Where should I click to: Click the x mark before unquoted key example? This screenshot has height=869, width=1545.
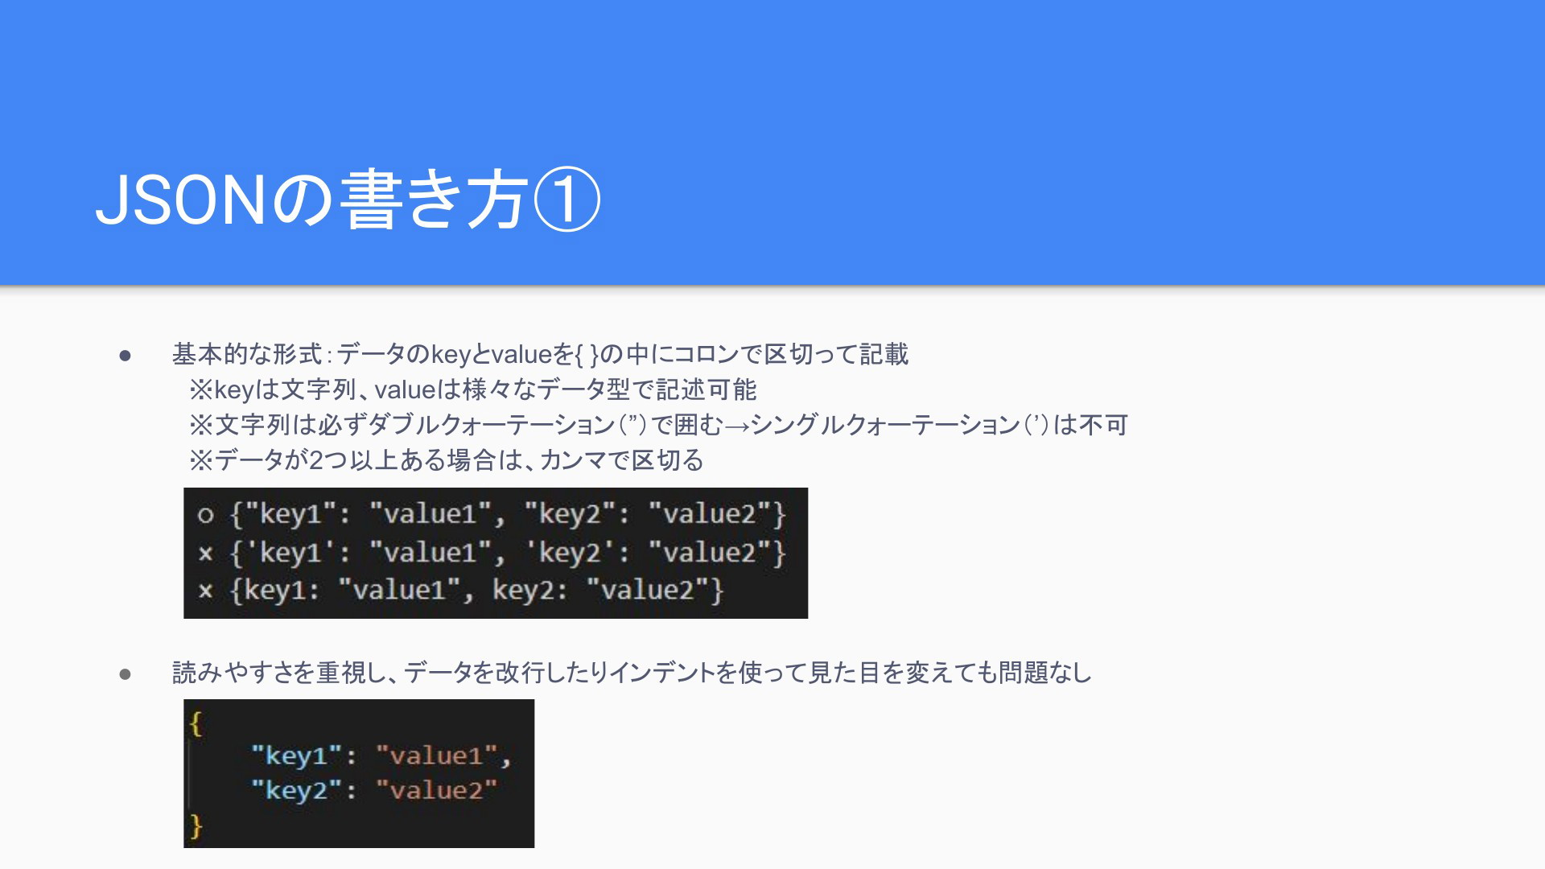pos(205,591)
